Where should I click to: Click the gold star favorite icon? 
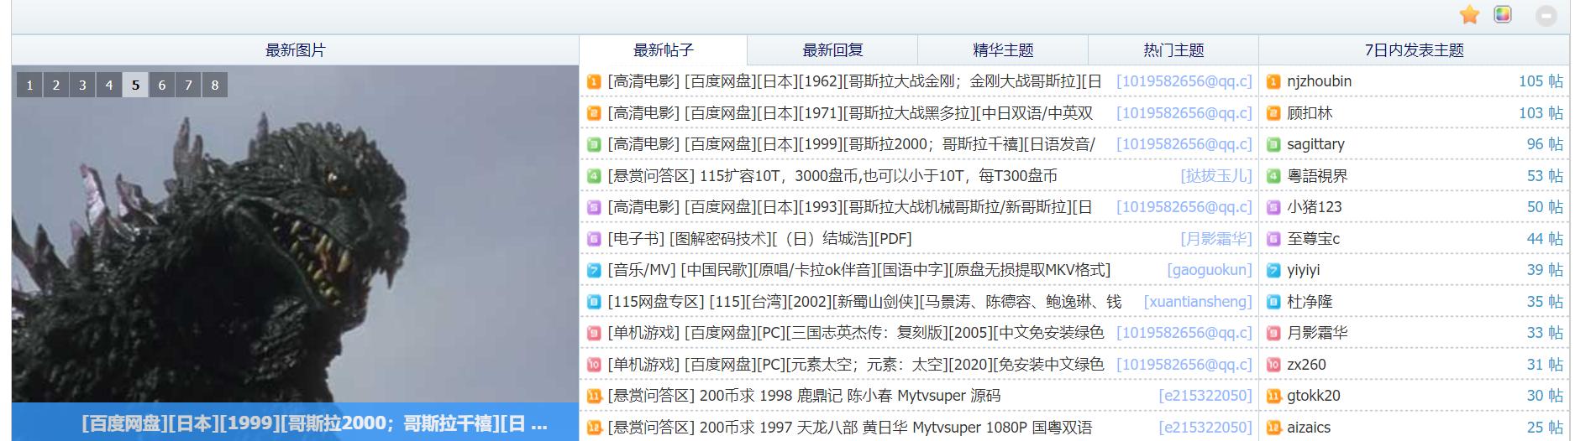click(x=1469, y=14)
